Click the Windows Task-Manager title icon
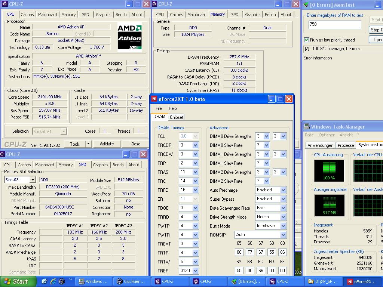Screen dimensions: 383x287 307,127
